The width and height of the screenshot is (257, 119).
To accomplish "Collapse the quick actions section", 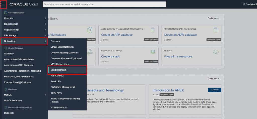I will point(214,18).
